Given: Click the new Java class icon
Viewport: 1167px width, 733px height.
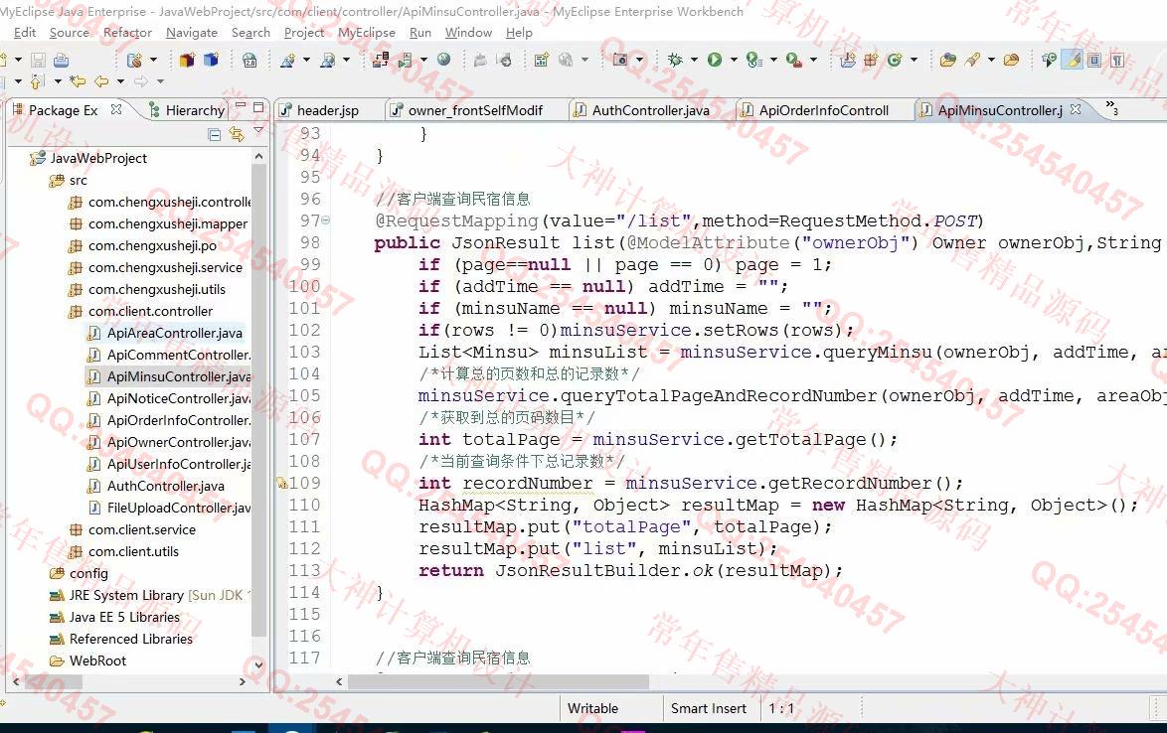Looking at the screenshot, I should (x=895, y=61).
